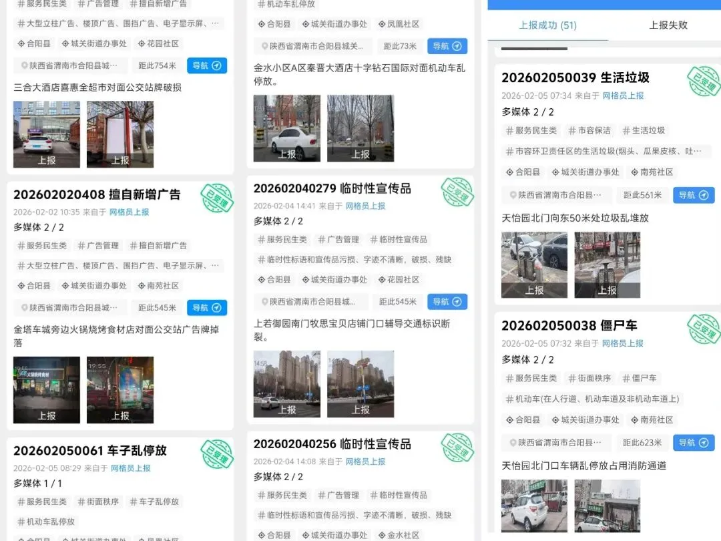Tap 已受理 stamp on 202602040279 card
Image resolution: width=721 pixels, height=541 pixels.
[457, 192]
